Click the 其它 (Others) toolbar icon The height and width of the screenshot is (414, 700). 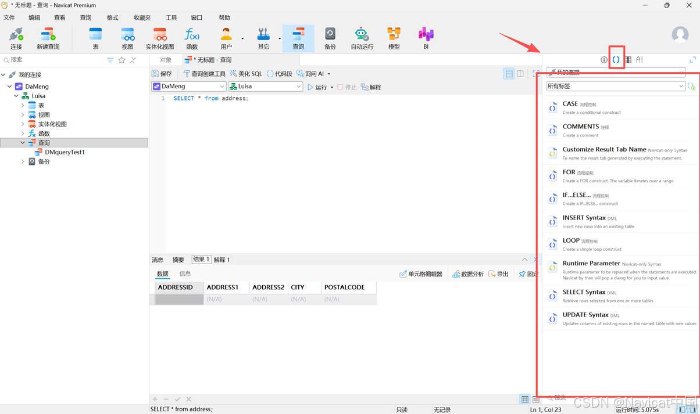tap(264, 38)
